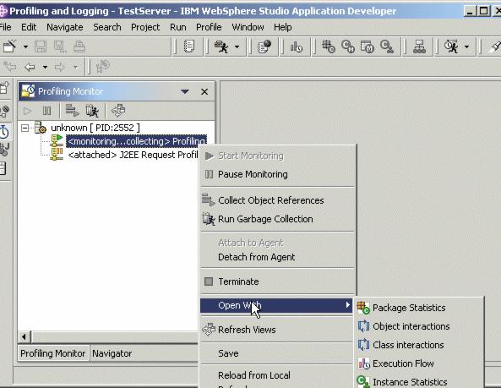This screenshot has height=388, width=501.
Task: Close the Profiling Monitor view
Action: (204, 92)
